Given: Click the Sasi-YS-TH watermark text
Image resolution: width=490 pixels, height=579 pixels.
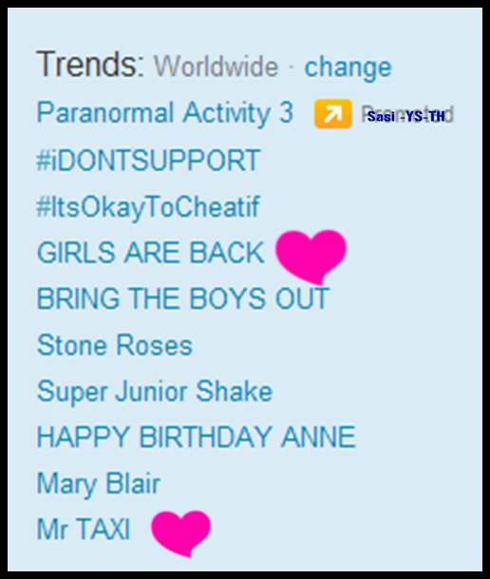Looking at the screenshot, I should pos(406,116).
